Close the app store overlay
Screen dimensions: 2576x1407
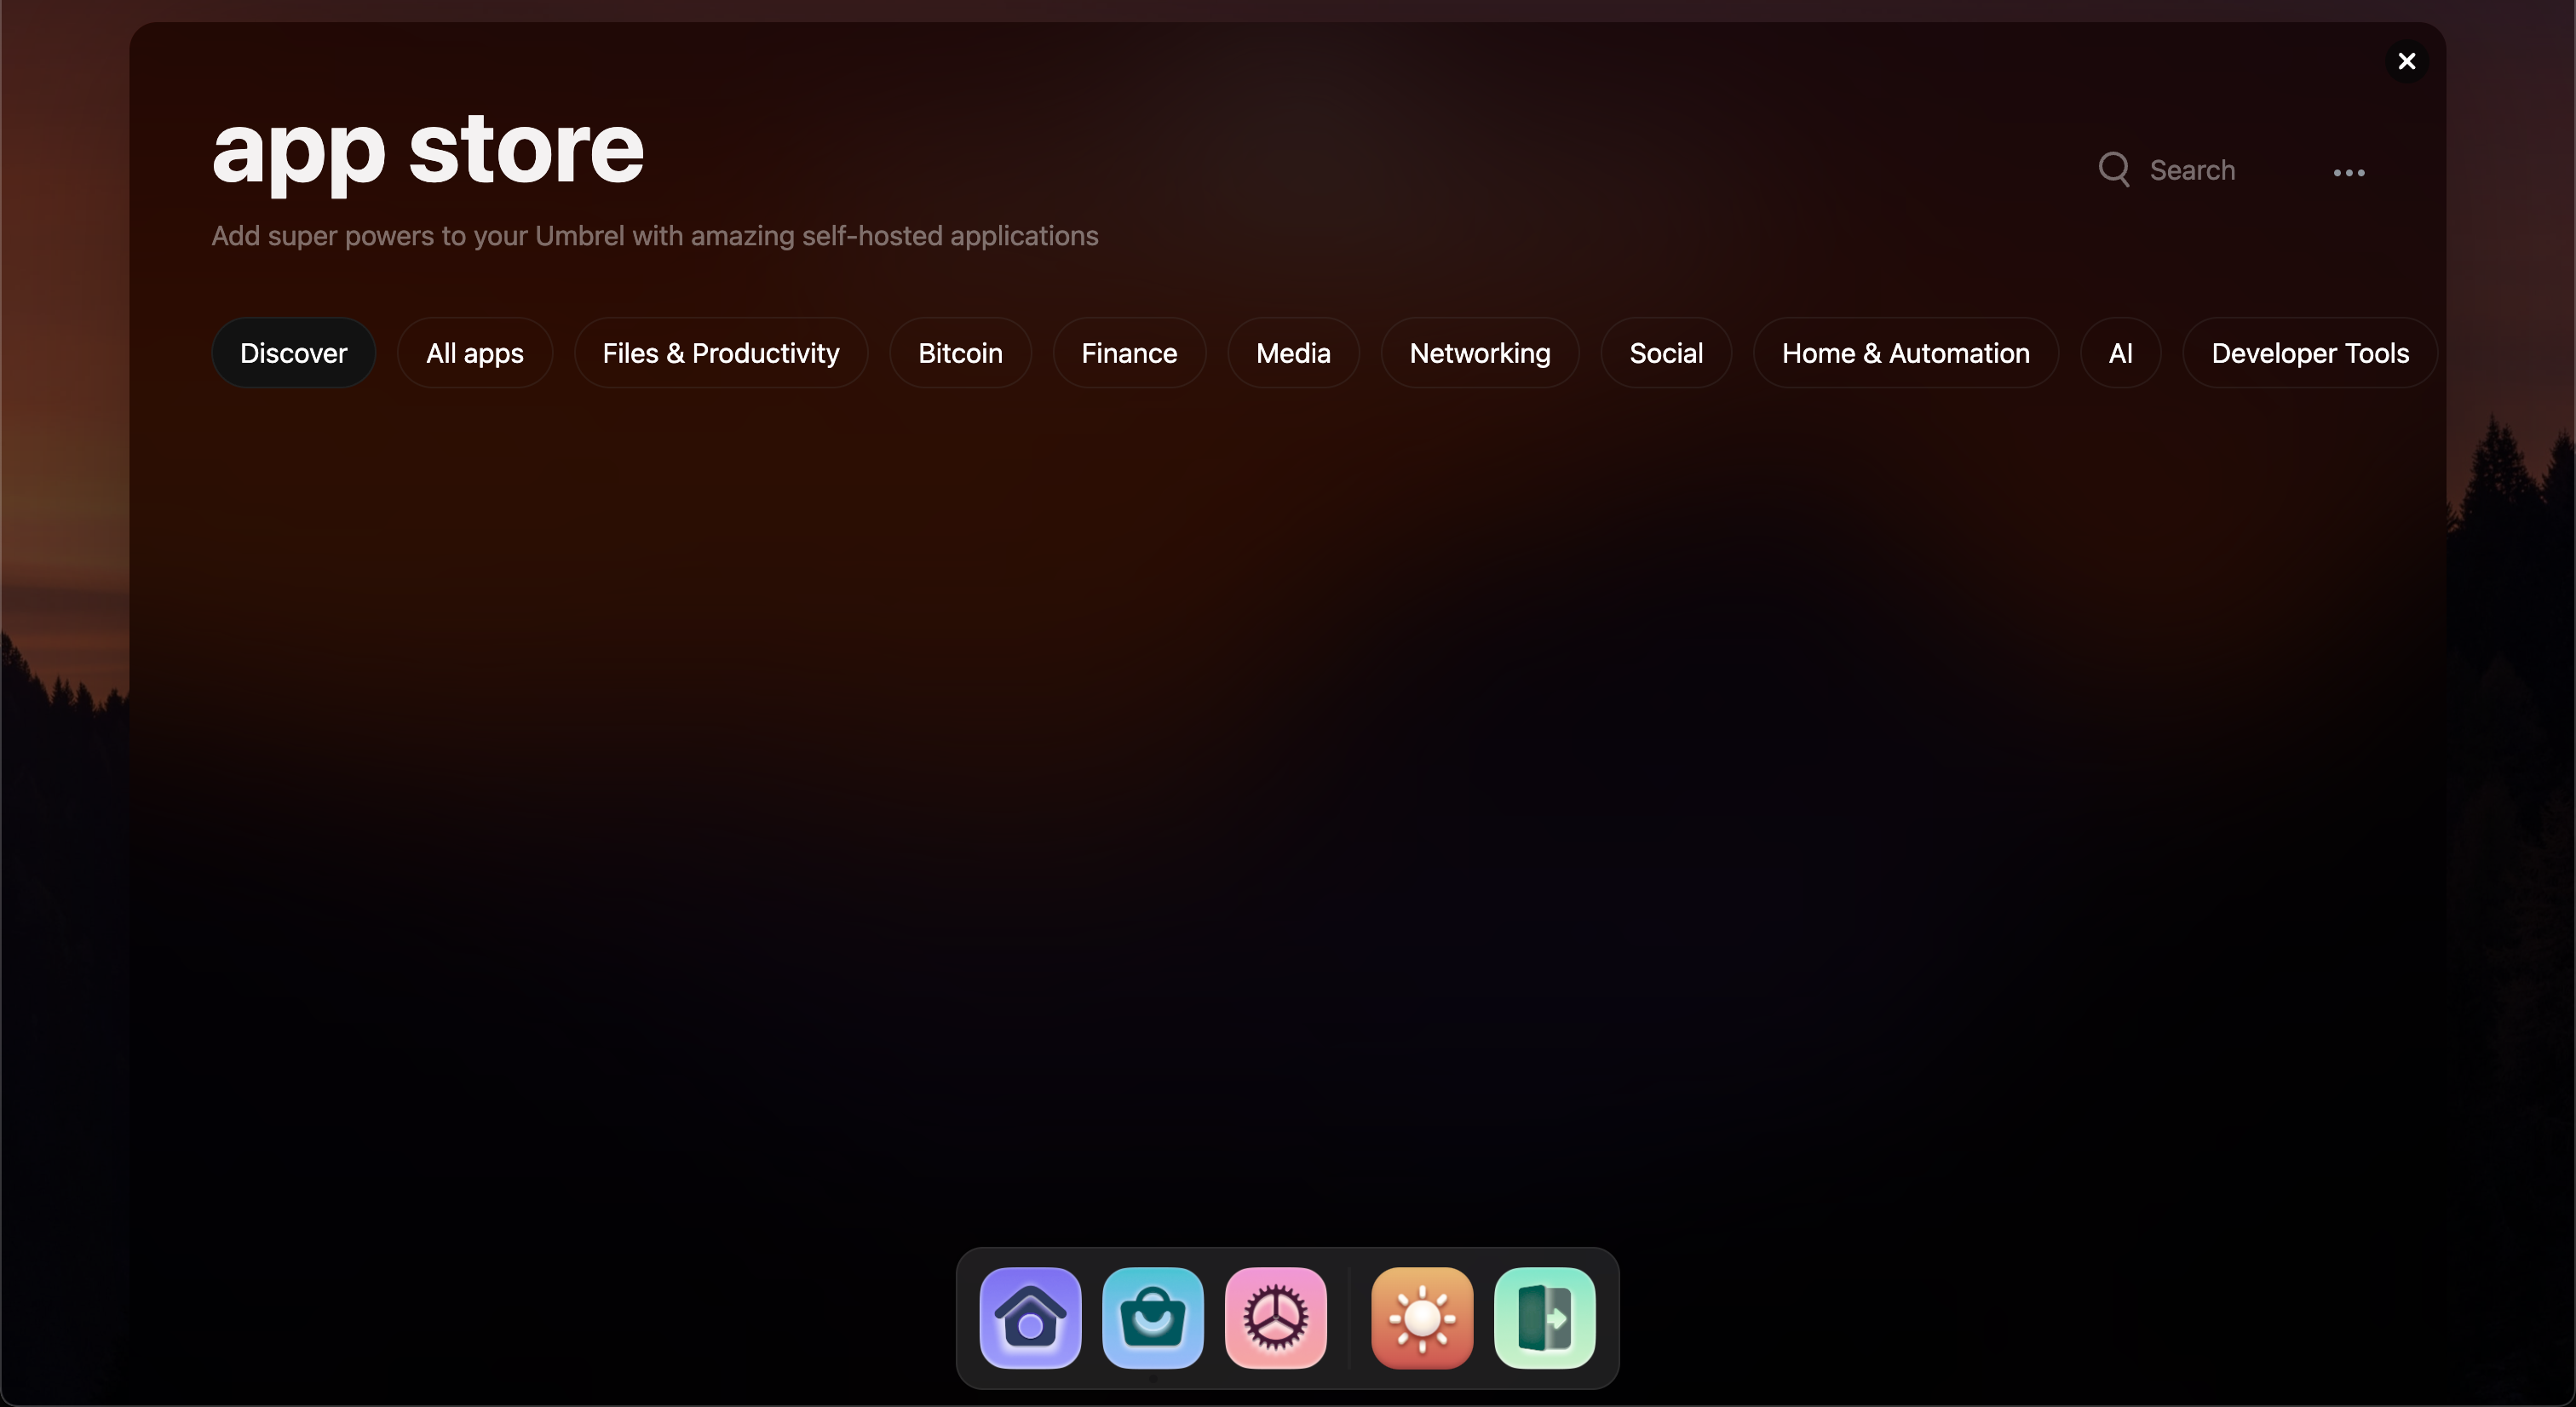coord(2407,61)
